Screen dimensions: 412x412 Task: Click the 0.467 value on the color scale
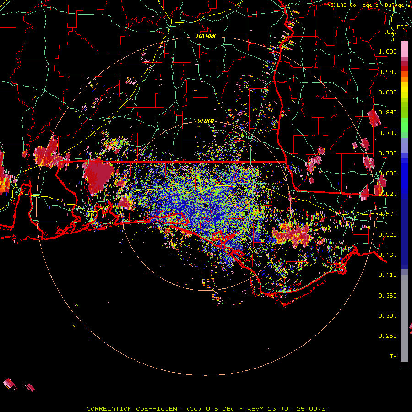pyautogui.click(x=388, y=255)
